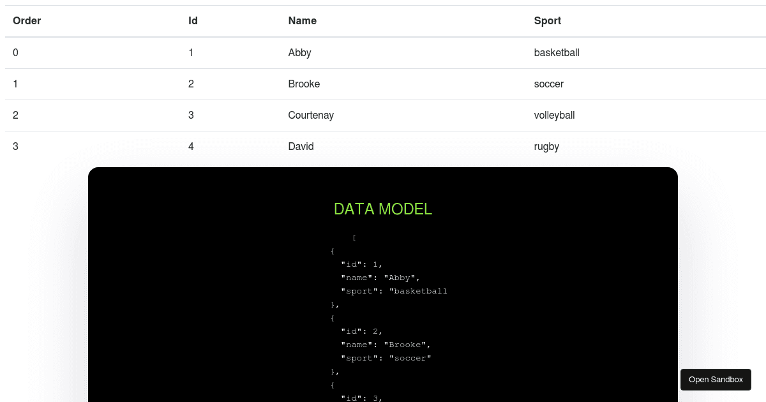Screen dimensions: 766x402
Task: Click the rugby sport cell
Action: (546, 146)
